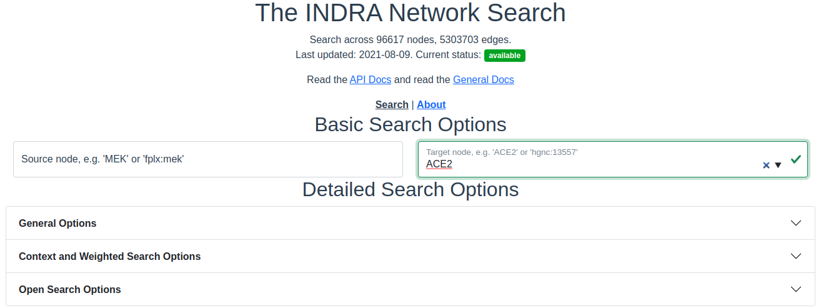This screenshot has width=821, height=308.
Task: Clear the ACE2 target with the x icon
Action: [x=766, y=166]
